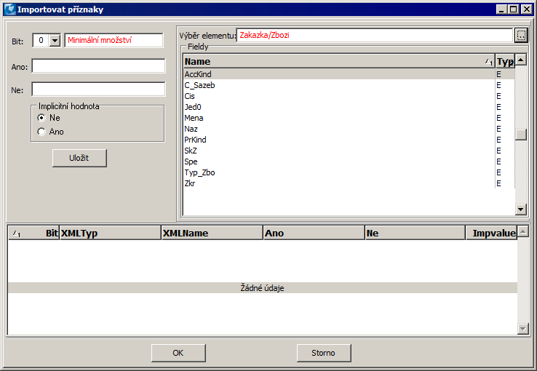The height and width of the screenshot is (371, 537).
Task: Click bottom grid scroll down arrow
Action: click(x=523, y=329)
